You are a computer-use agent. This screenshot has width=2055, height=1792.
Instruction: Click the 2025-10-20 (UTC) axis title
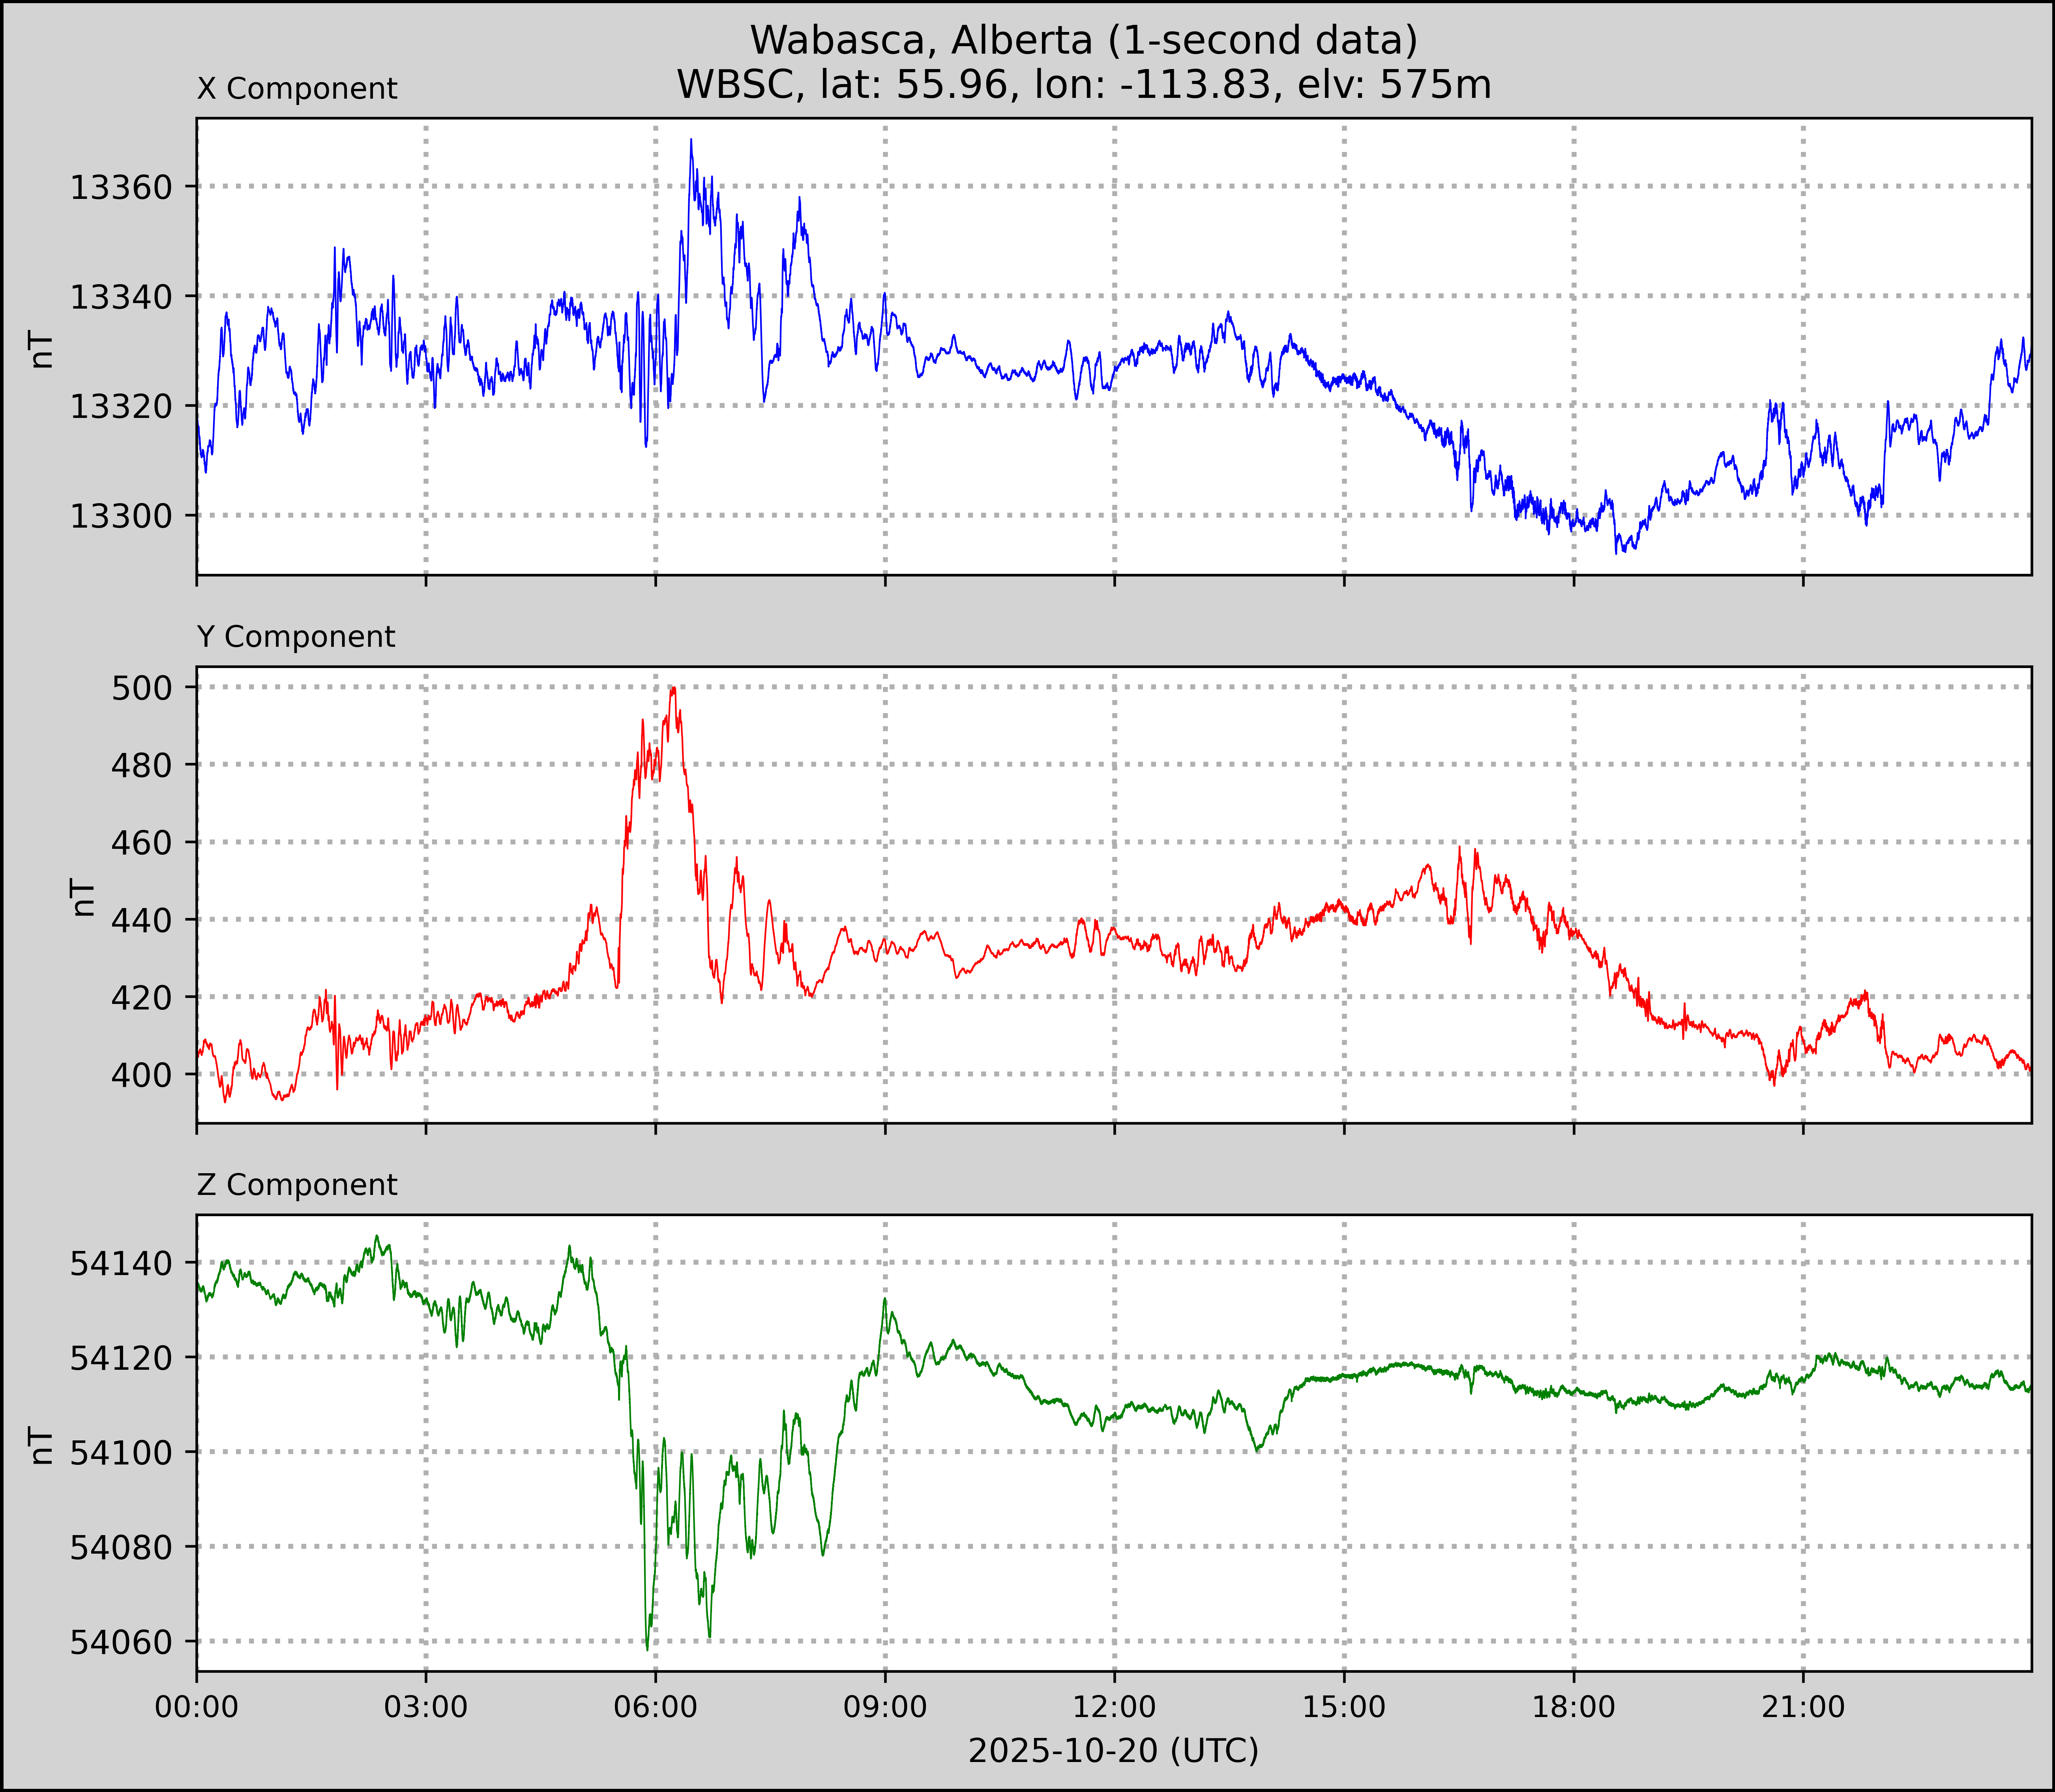point(1113,1751)
